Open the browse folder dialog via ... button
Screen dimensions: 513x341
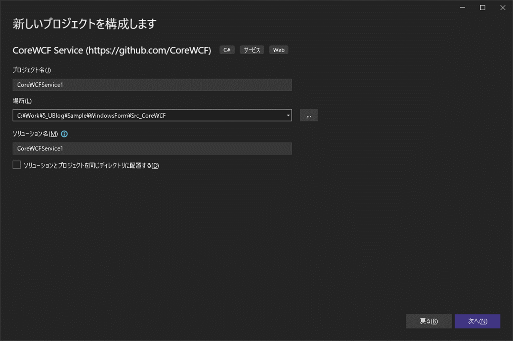tap(309, 115)
